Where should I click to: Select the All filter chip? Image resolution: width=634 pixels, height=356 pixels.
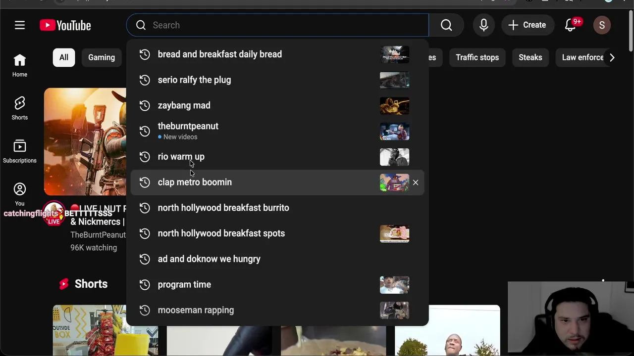click(64, 57)
